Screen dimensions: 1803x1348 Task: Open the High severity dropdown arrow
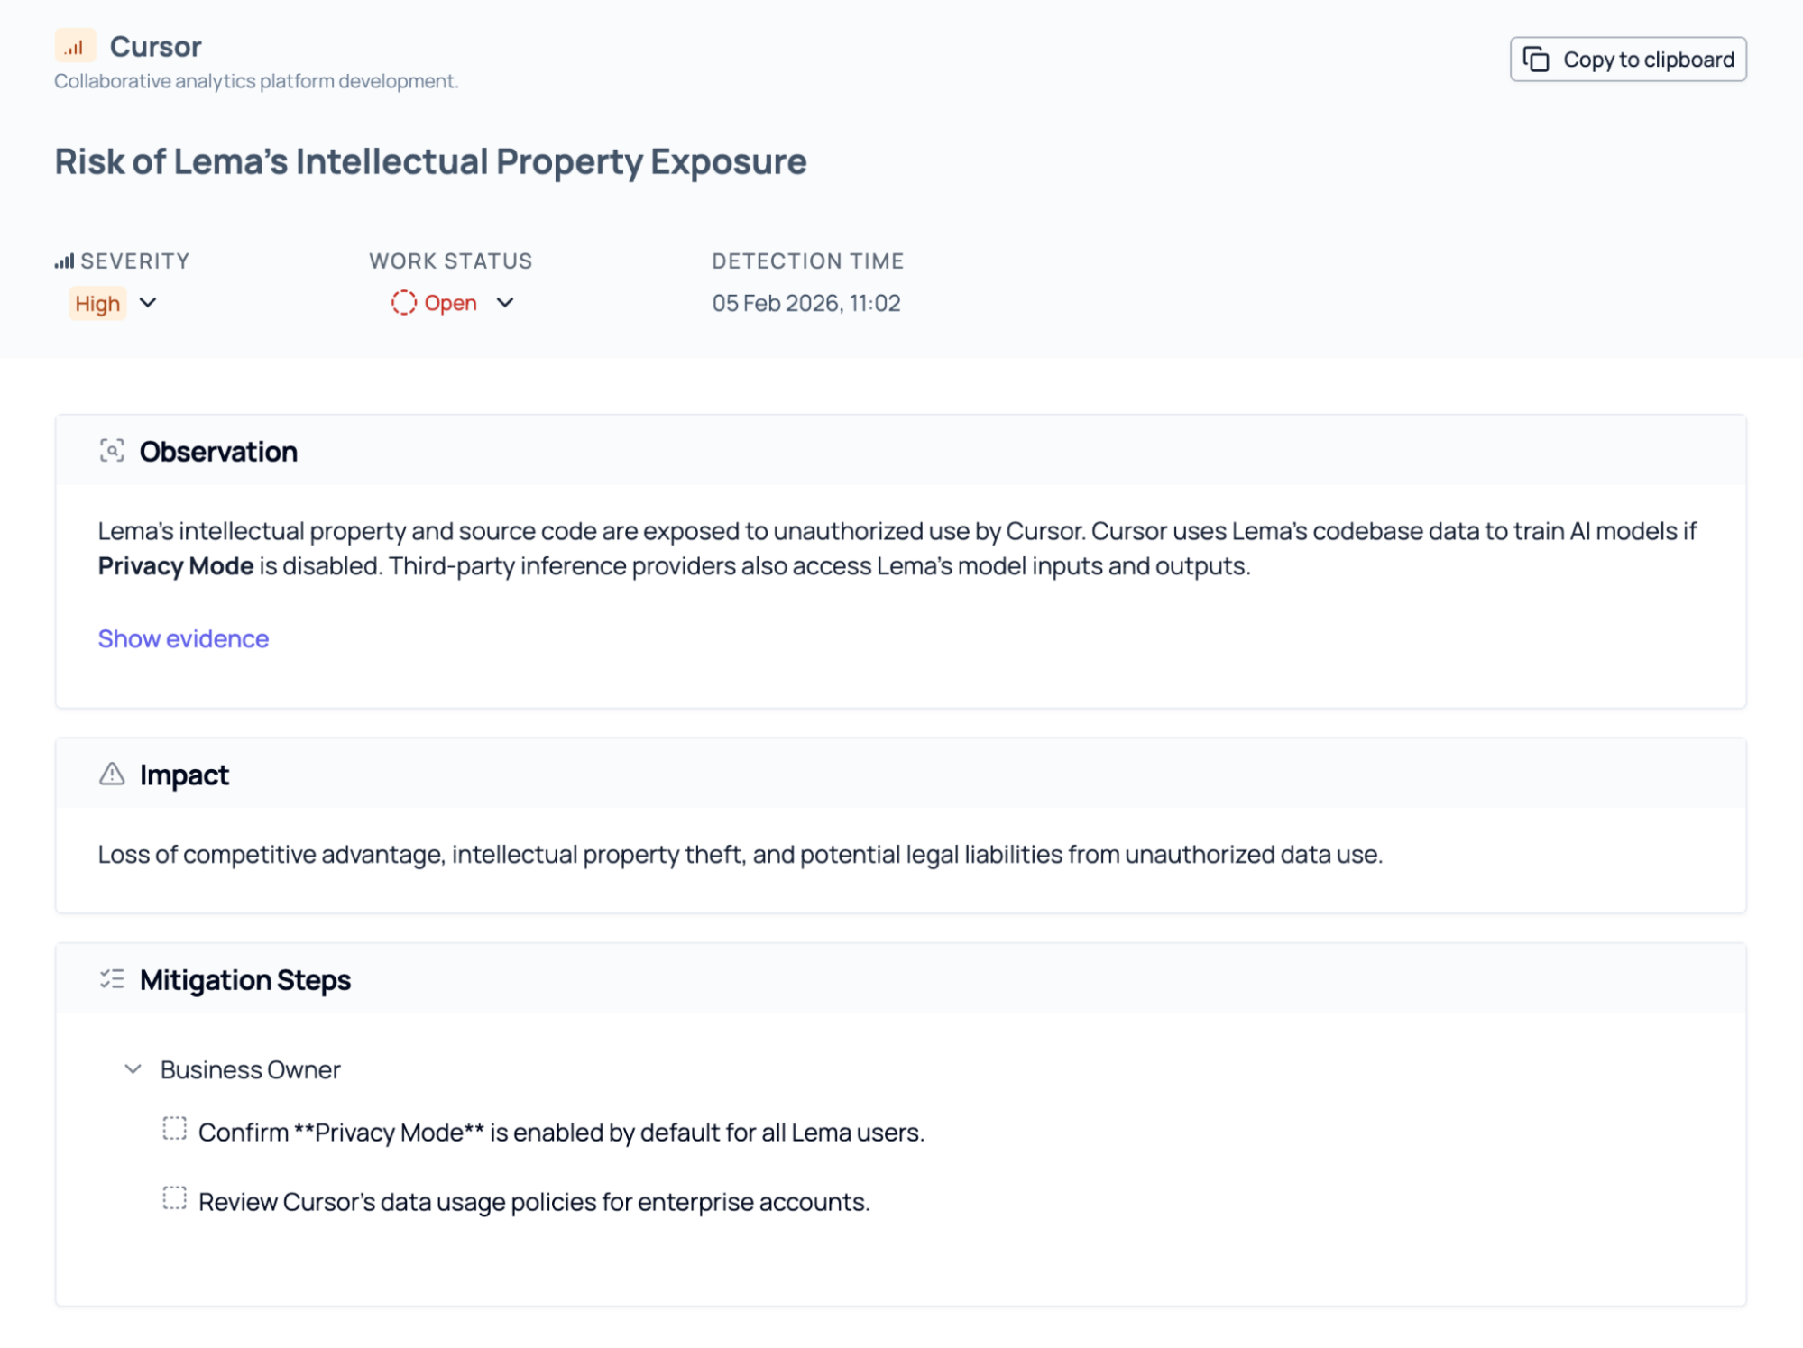(149, 303)
